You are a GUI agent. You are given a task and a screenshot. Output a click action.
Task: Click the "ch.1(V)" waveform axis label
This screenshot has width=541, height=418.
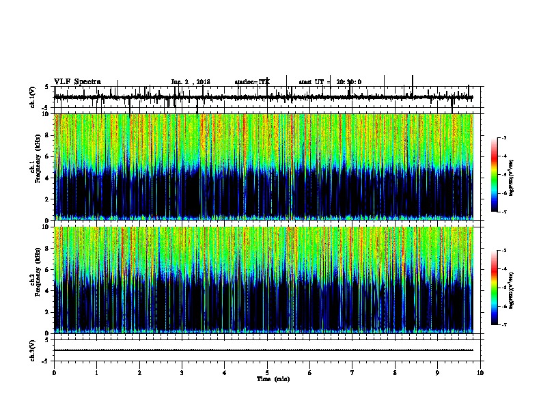[x=33, y=97]
